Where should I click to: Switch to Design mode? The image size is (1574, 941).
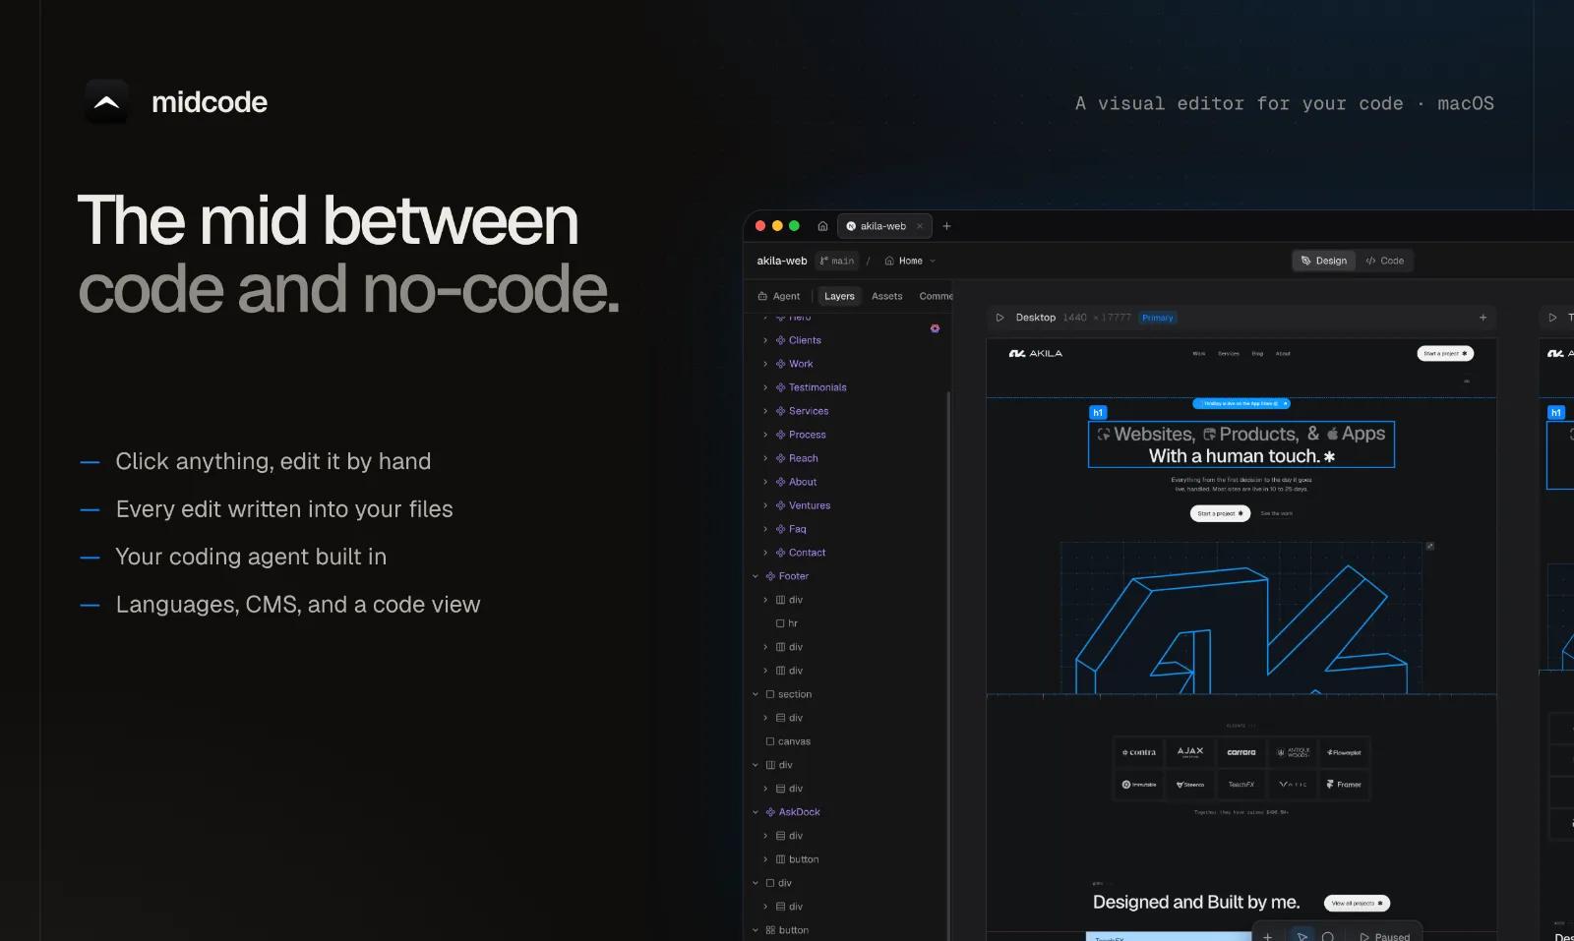pyautogui.click(x=1324, y=261)
